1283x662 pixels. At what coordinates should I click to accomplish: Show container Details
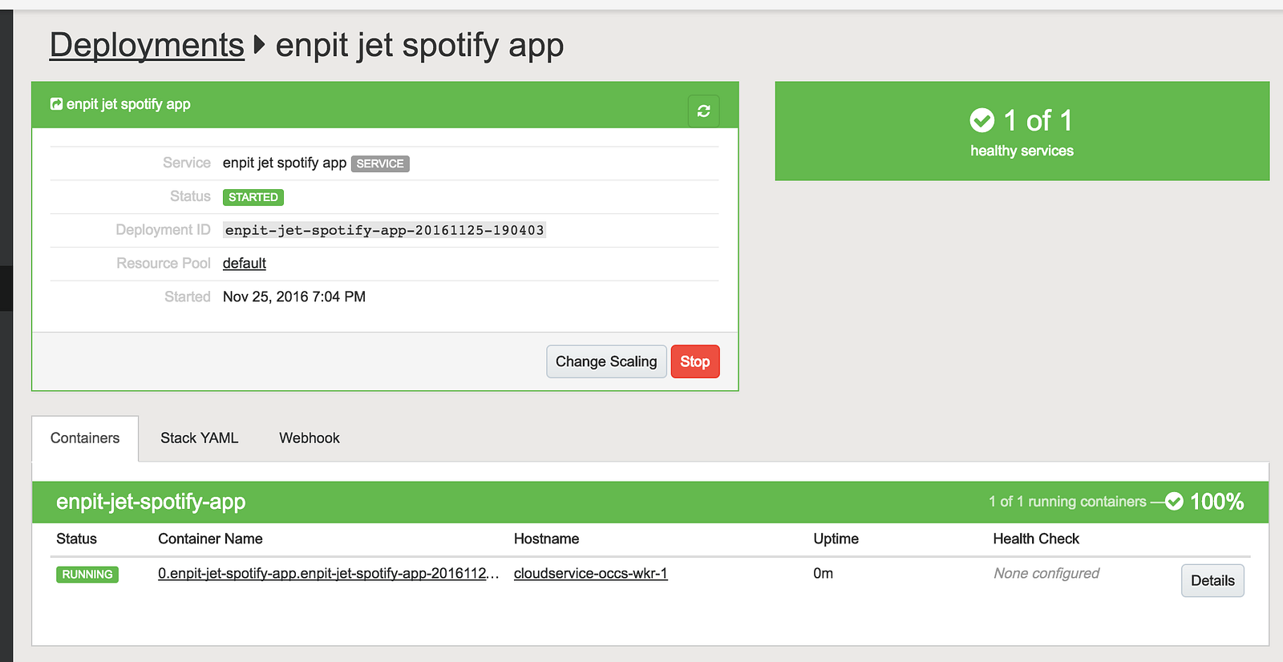[x=1212, y=581]
